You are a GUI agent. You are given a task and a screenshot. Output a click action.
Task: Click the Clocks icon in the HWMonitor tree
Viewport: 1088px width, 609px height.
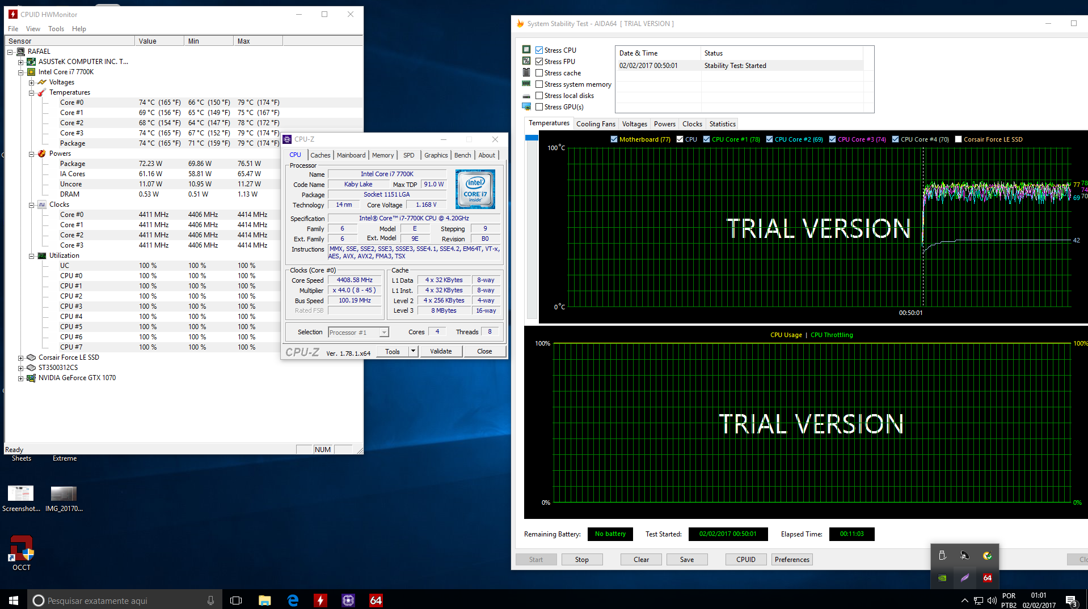click(41, 205)
